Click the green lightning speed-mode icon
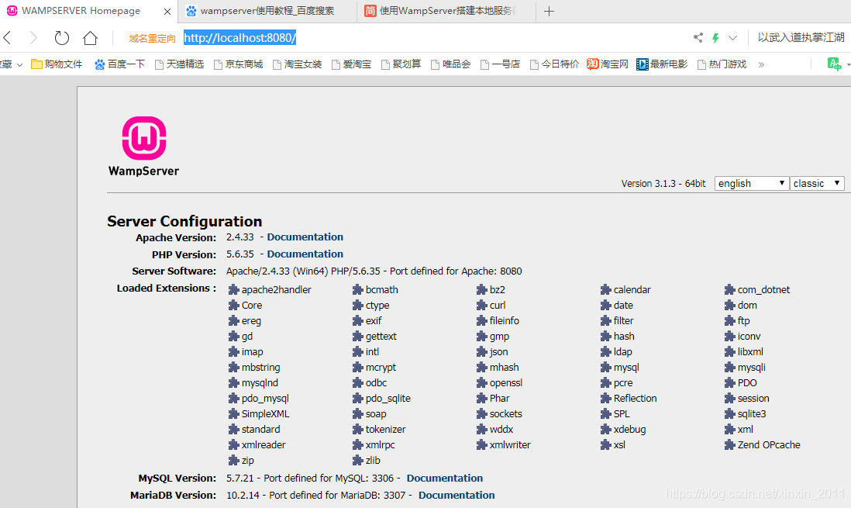The height and width of the screenshot is (508, 851). (x=715, y=37)
